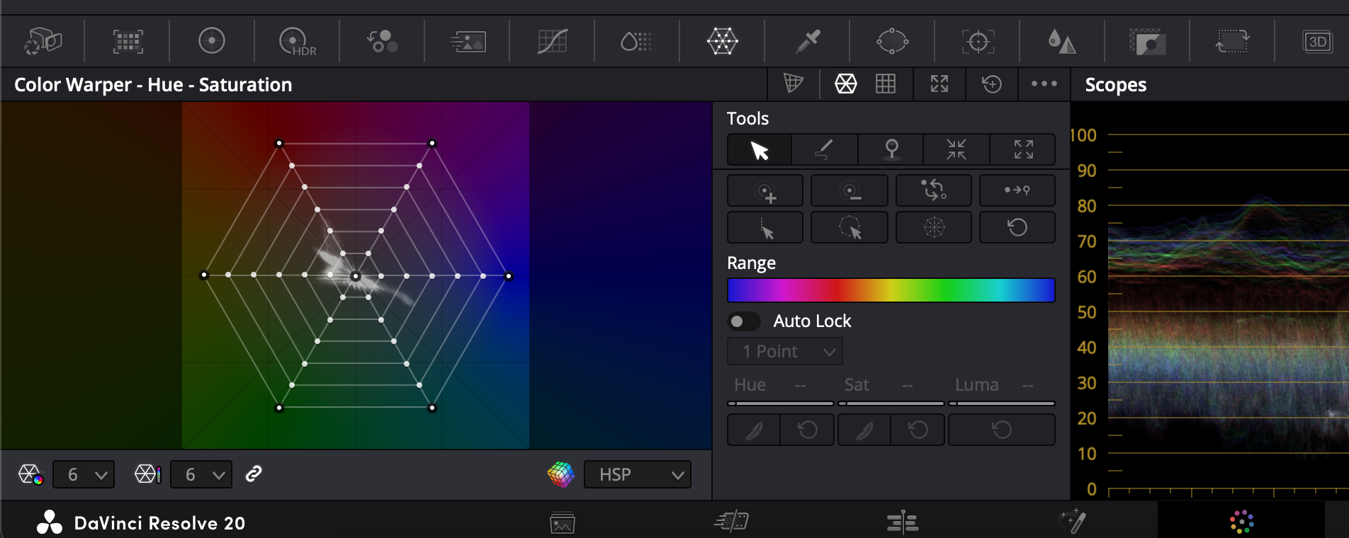Switch to the Edit page tab
1349x538 pixels.
pyautogui.click(x=902, y=522)
